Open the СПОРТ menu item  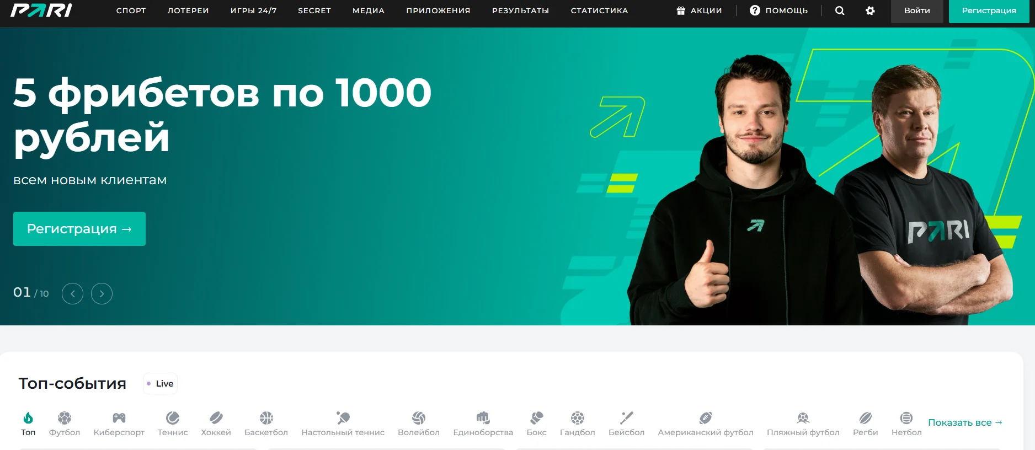(x=131, y=10)
